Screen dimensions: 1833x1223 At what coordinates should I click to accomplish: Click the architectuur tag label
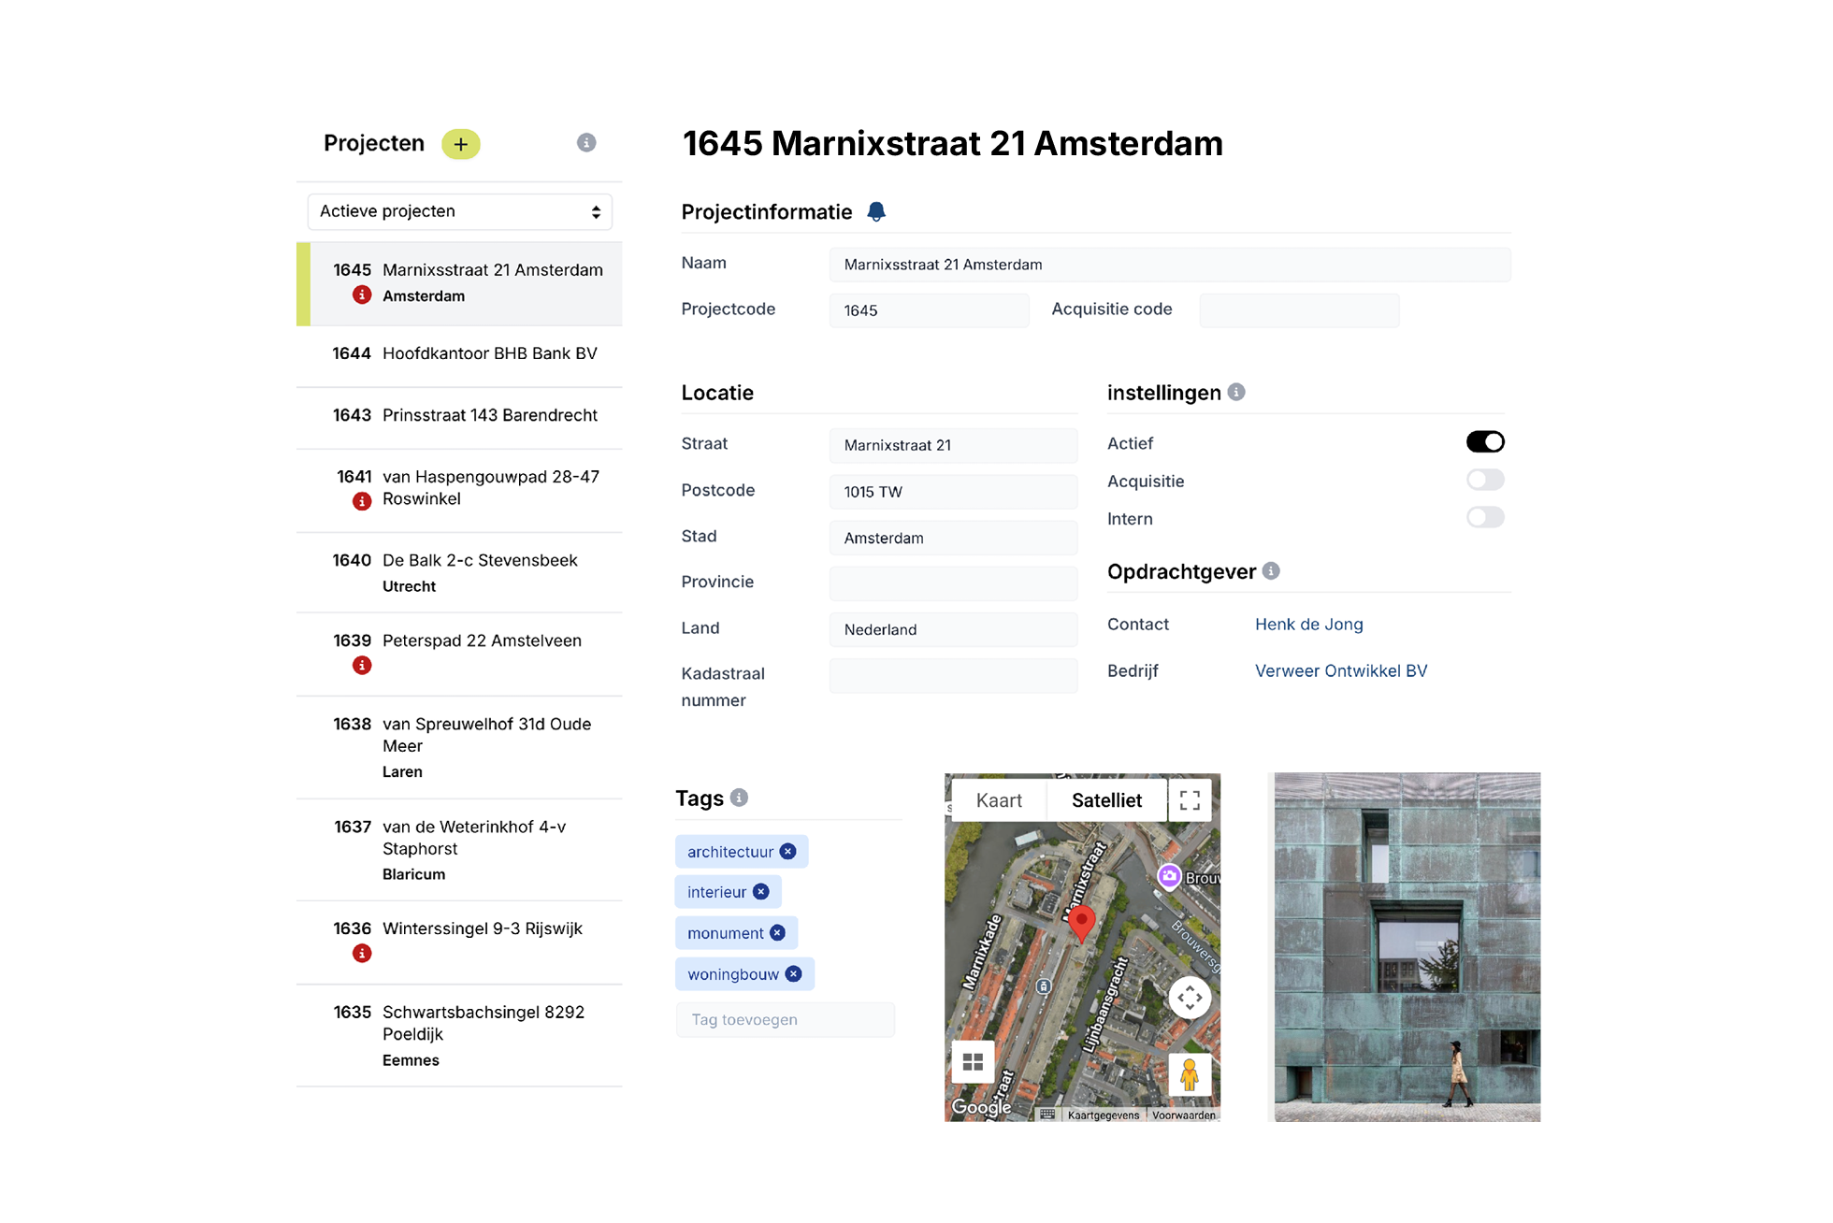(x=729, y=851)
